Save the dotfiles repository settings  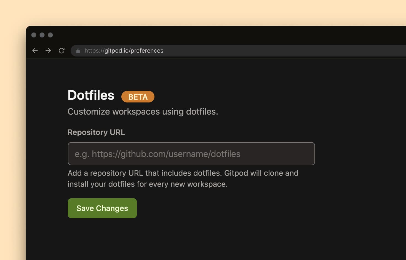click(x=102, y=208)
